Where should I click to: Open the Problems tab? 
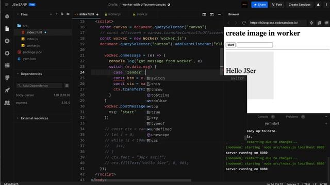292,117
